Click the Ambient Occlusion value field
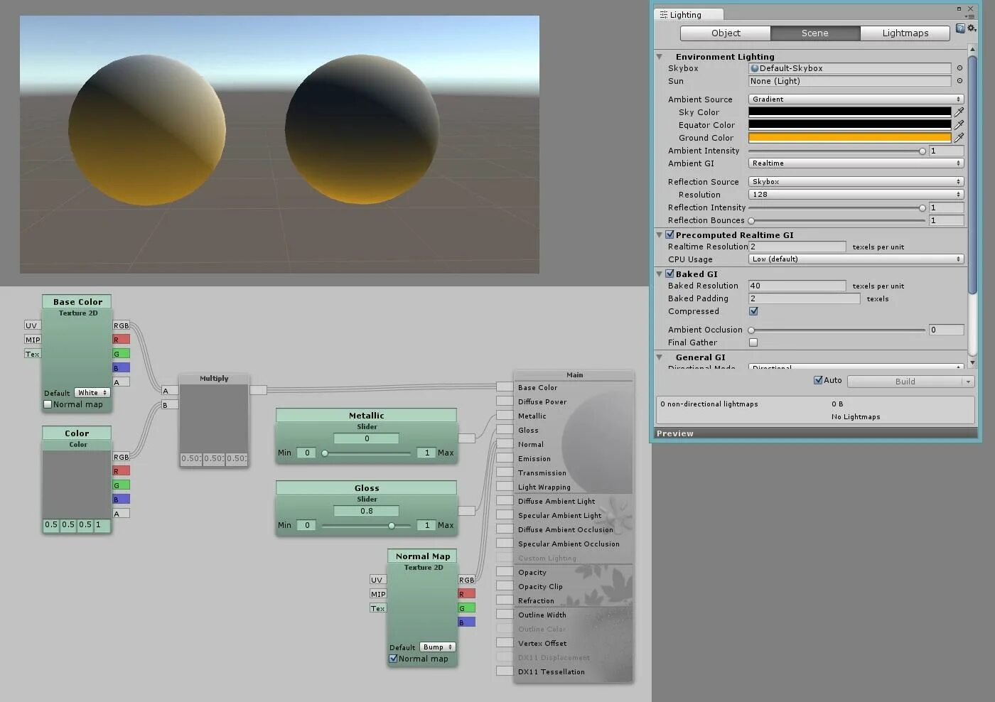 coord(947,330)
